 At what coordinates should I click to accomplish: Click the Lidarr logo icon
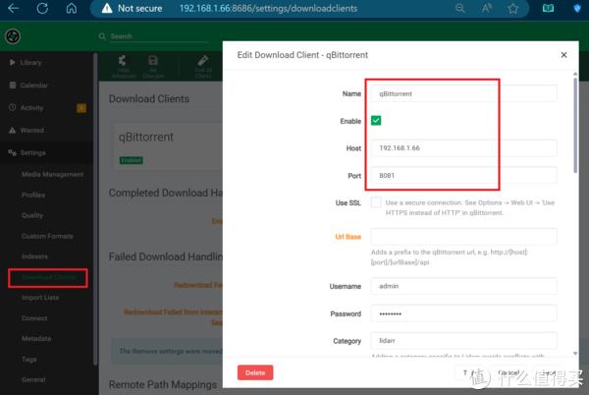[x=13, y=36]
